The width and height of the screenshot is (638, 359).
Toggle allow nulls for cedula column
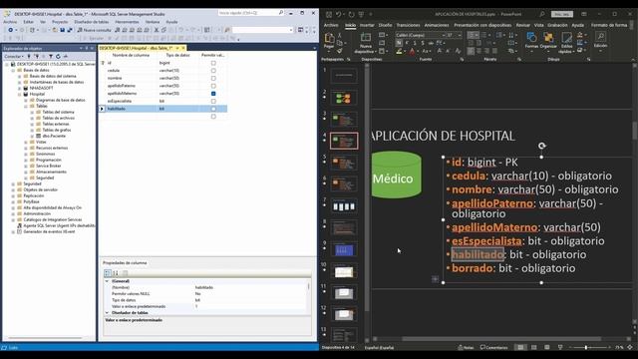pyautogui.click(x=213, y=71)
